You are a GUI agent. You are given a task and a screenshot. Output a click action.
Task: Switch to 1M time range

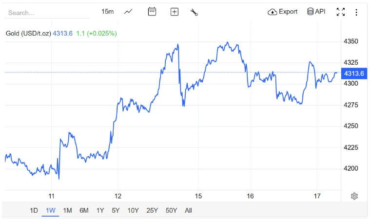[67, 210]
